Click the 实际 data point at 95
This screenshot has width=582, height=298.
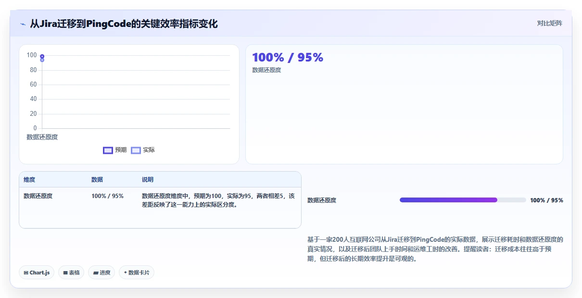[x=42, y=60]
